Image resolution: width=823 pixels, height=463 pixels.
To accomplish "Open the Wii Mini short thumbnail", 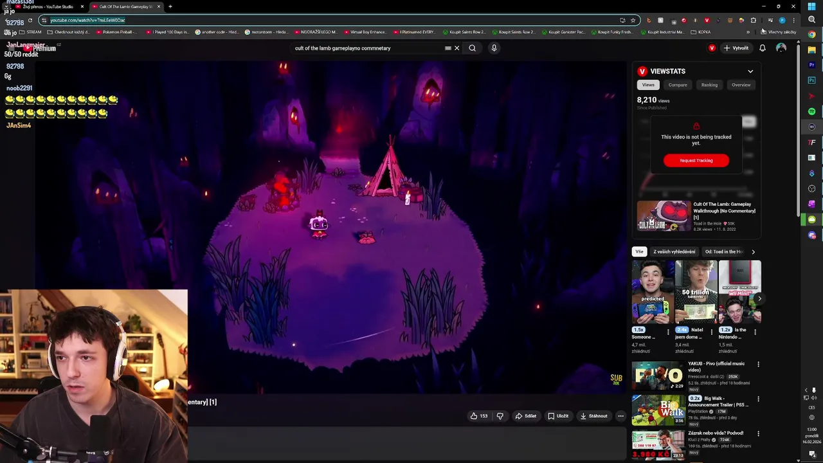I will tap(739, 292).
